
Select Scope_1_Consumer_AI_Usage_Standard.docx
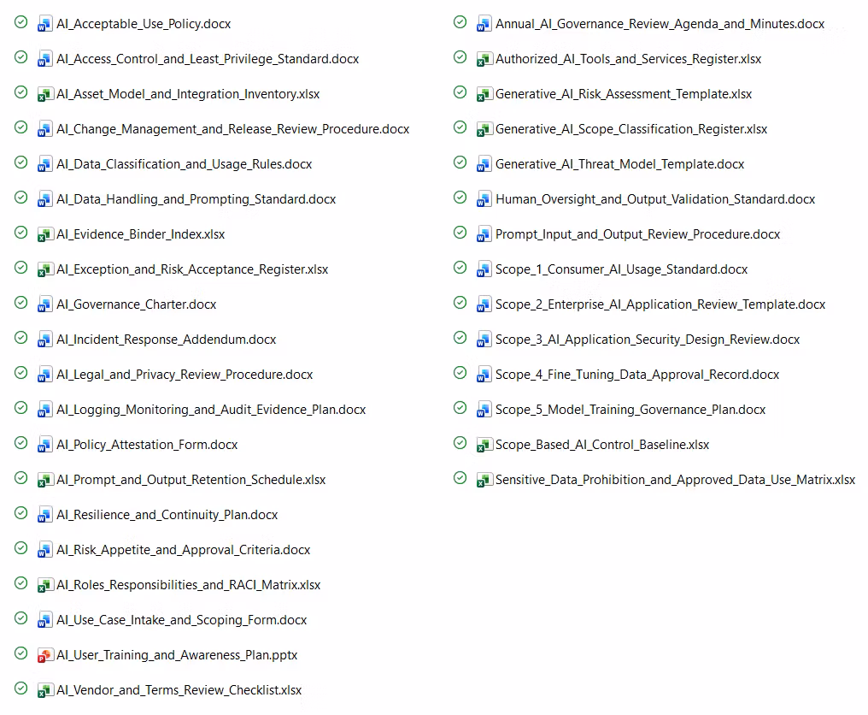(622, 269)
